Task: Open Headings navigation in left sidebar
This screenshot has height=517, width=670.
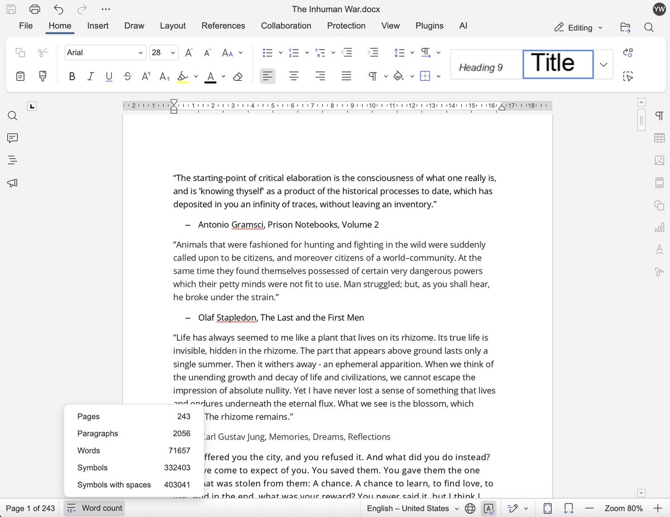Action: [12, 160]
